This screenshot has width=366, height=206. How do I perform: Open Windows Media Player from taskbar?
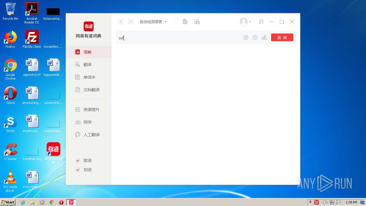(42, 202)
